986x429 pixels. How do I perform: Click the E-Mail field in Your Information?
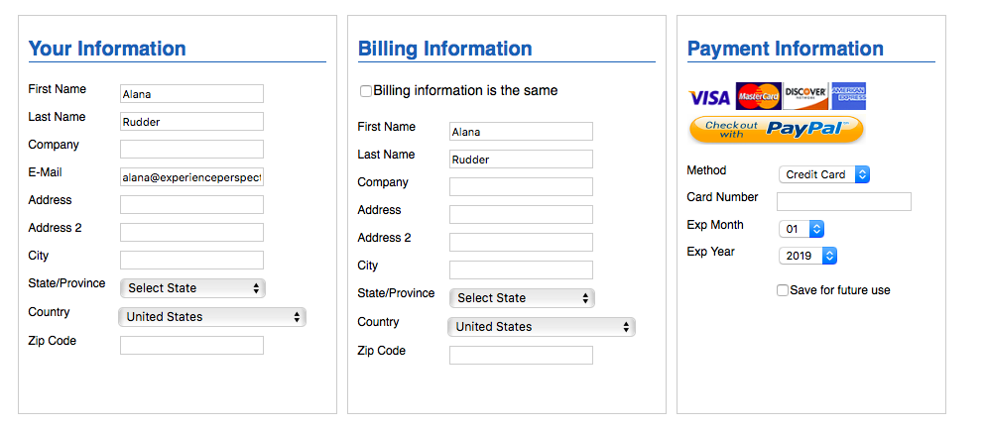(x=191, y=177)
